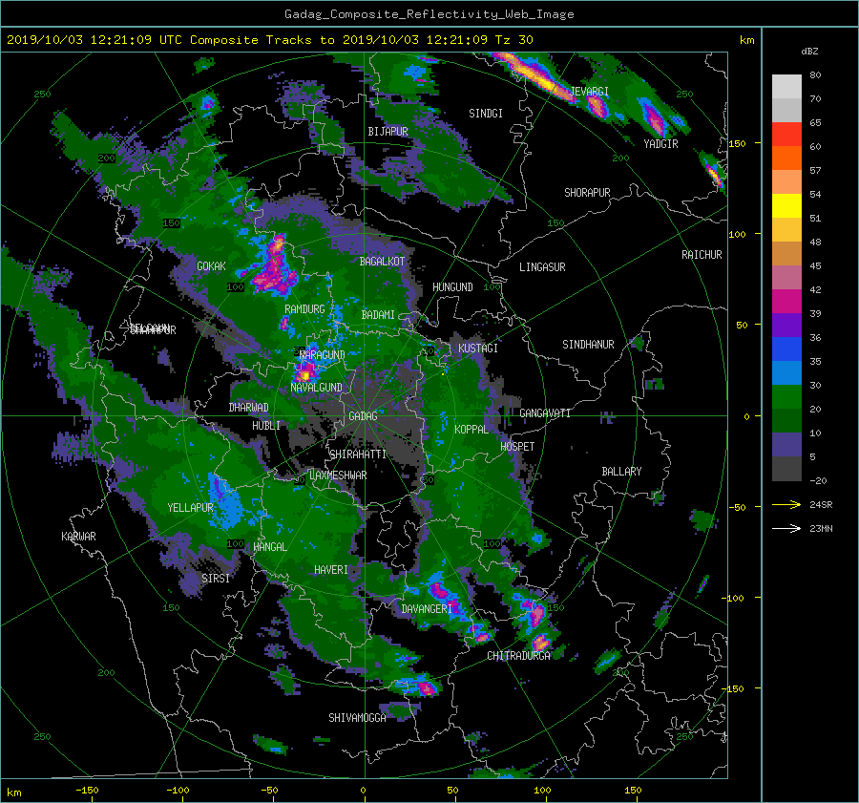Click the DAVANGERI label
Viewport: 859px width, 803px height.
[427, 609]
